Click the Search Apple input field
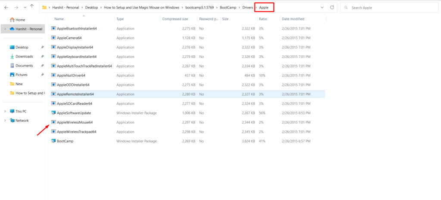This screenshot has height=200, width=441. pos(388,8)
